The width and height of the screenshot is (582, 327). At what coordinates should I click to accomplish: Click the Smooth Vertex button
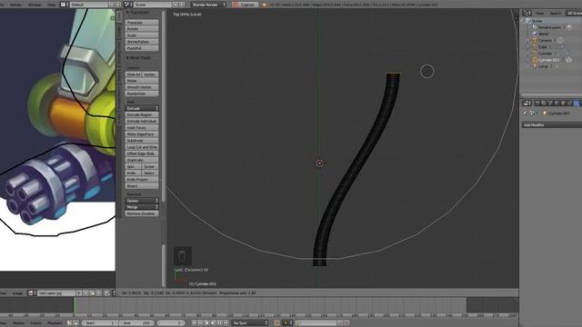coord(142,87)
